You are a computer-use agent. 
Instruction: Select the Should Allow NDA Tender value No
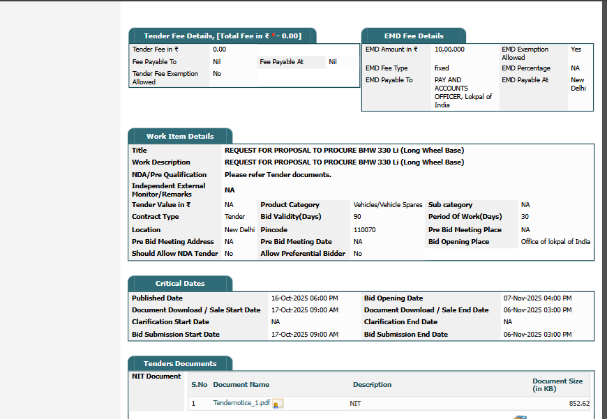229,253
